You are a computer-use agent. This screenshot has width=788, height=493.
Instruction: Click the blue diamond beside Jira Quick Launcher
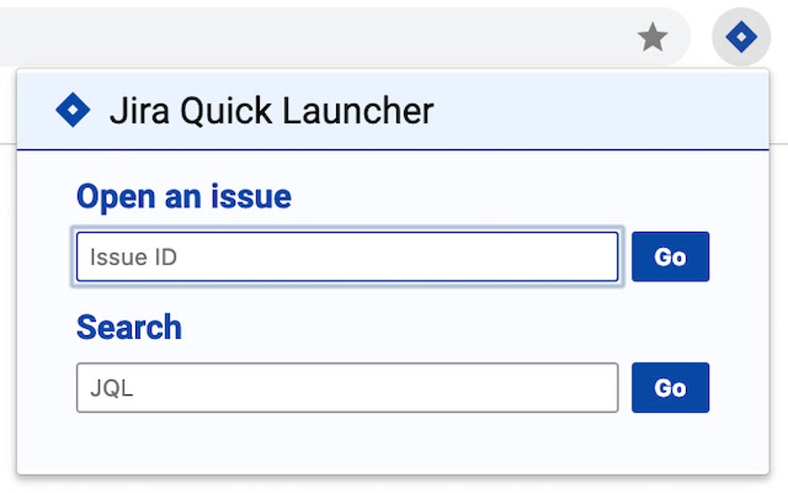click(73, 110)
